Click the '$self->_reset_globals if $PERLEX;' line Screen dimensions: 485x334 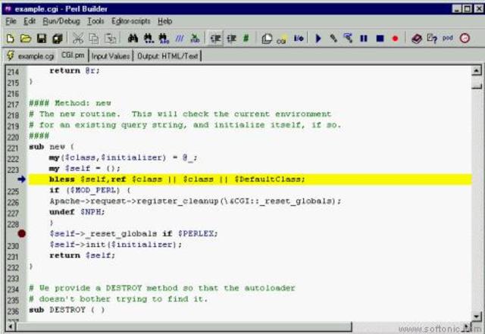click(133, 234)
